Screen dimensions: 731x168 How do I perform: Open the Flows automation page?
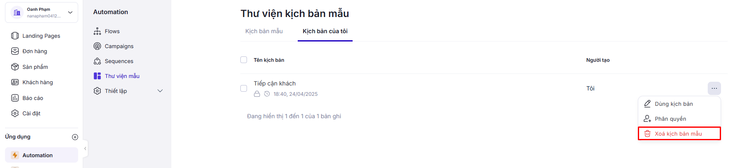click(x=112, y=32)
